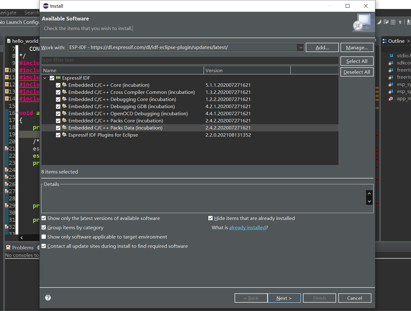Click feature icon beside Embedded C/C++ Core

click(64, 85)
